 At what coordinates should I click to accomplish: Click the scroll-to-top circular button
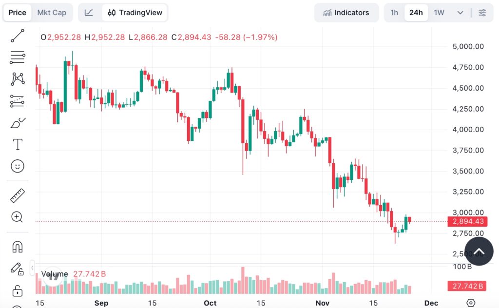click(x=479, y=251)
